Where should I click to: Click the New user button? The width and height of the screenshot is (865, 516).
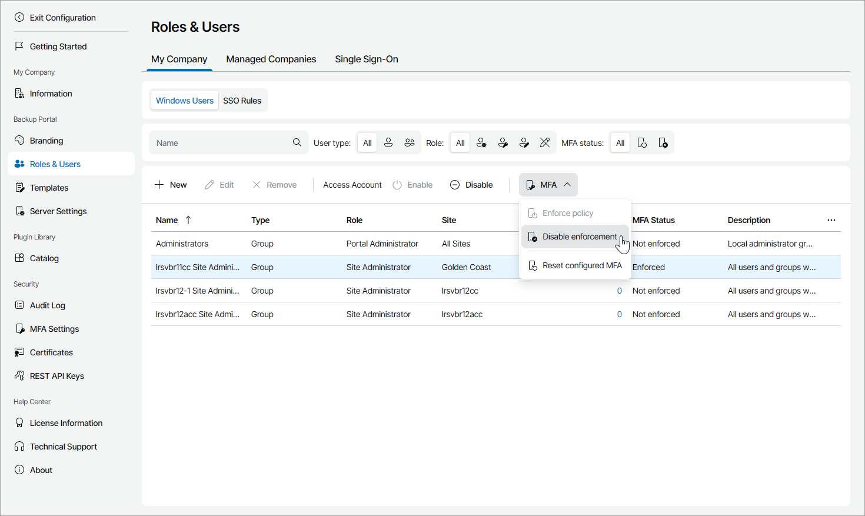[x=171, y=185]
